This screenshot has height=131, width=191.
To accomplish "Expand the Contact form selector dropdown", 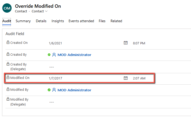I will (x=40, y=11).
